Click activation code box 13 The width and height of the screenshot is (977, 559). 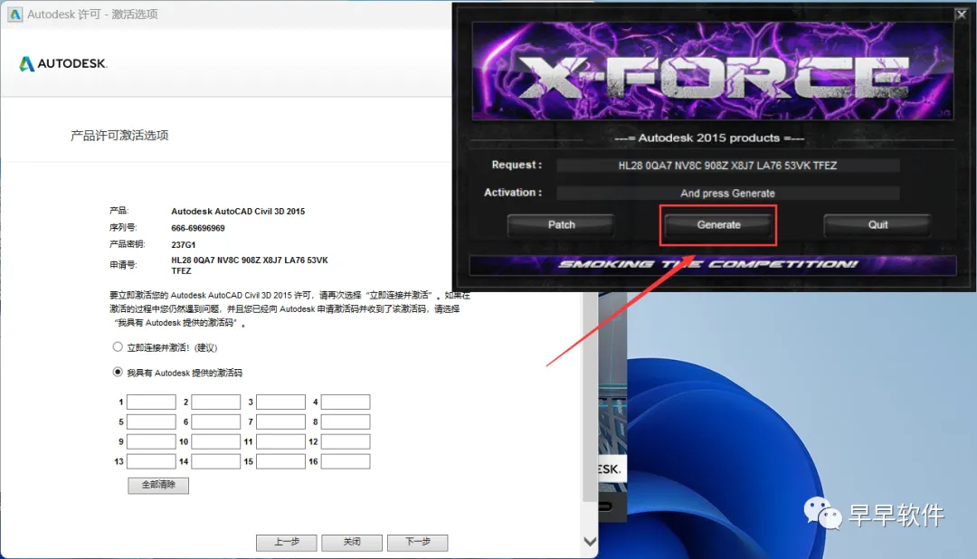(x=151, y=462)
